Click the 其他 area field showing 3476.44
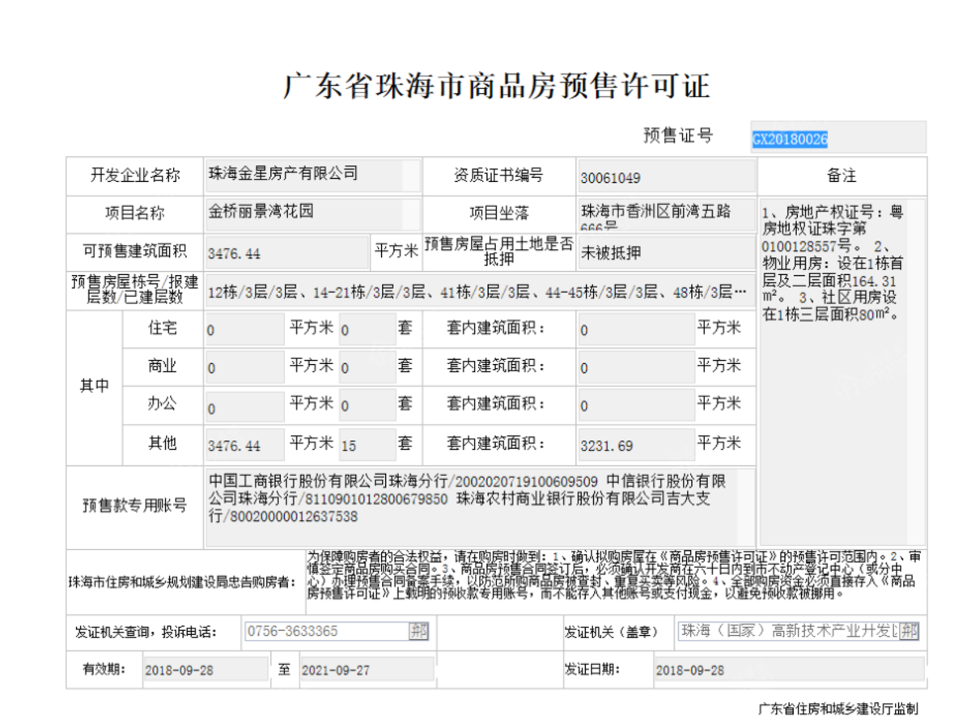This screenshot has width=971, height=728. (x=245, y=445)
